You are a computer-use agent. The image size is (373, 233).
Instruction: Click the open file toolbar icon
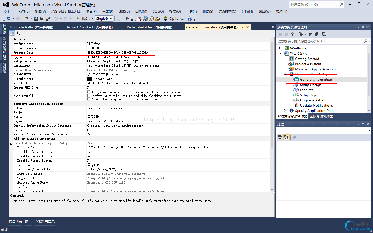coord(36,18)
